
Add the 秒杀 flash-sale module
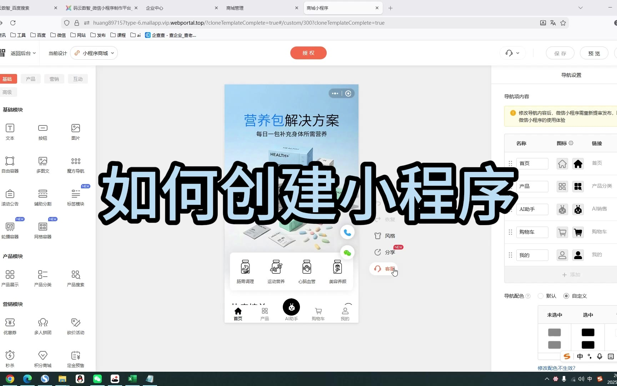[10, 359]
